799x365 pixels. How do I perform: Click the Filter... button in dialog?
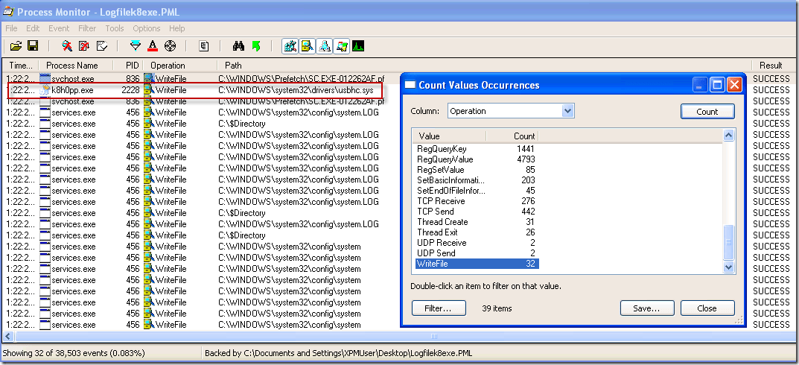pos(439,308)
